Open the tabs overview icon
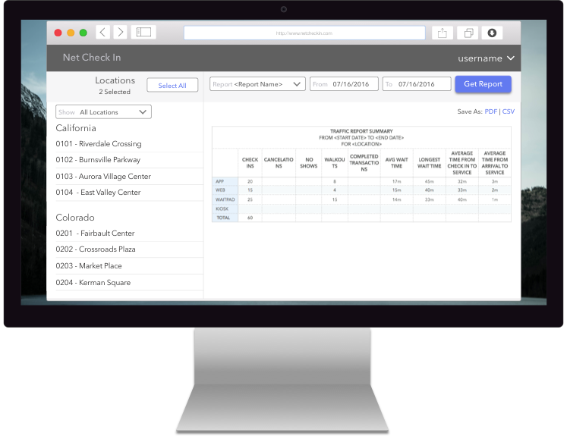 coord(468,33)
